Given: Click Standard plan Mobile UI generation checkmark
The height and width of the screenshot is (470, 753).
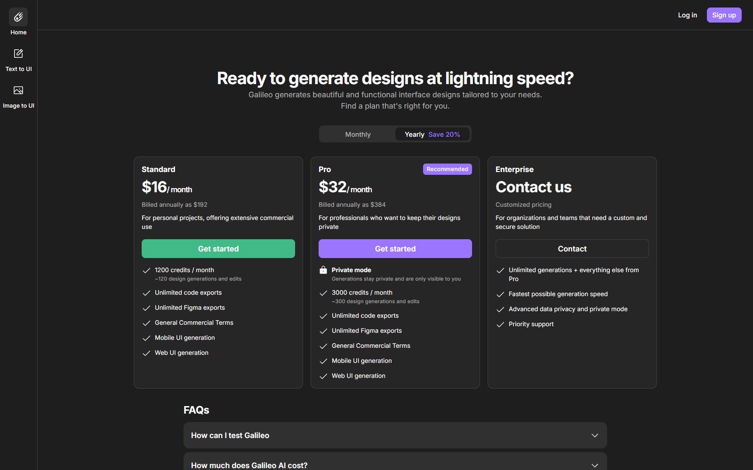Looking at the screenshot, I should [146, 338].
